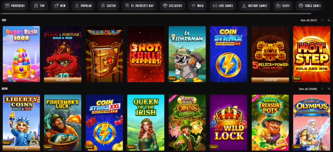Select the Wild cactus category

point(197,6)
